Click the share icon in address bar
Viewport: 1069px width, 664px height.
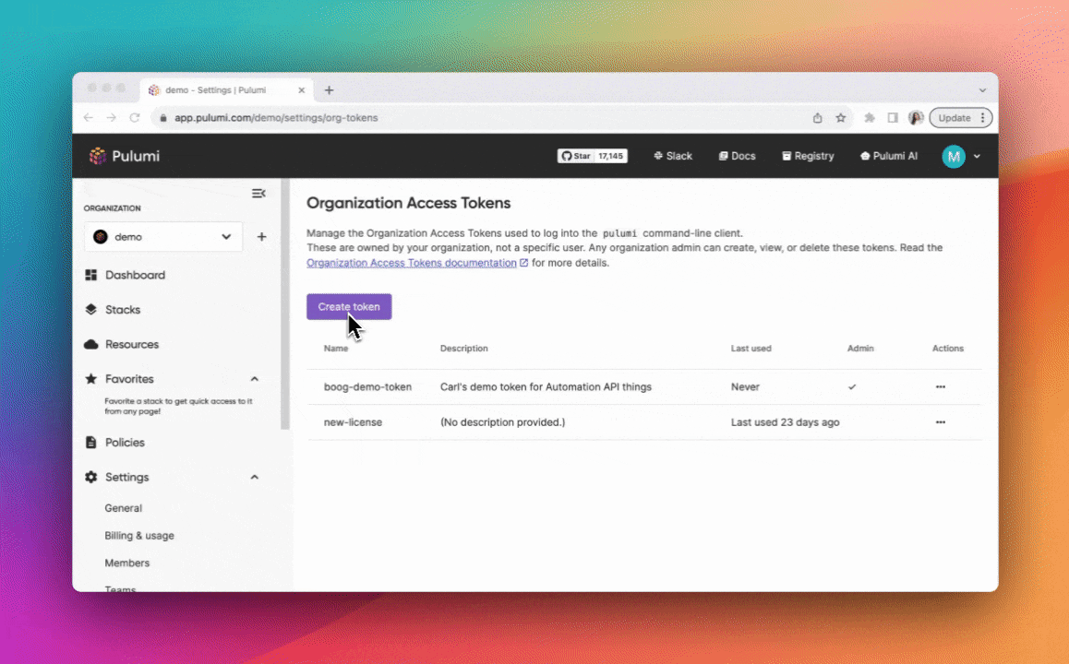(817, 118)
